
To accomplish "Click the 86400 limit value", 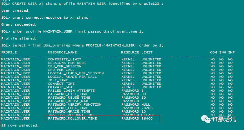I will coord(146,119).
